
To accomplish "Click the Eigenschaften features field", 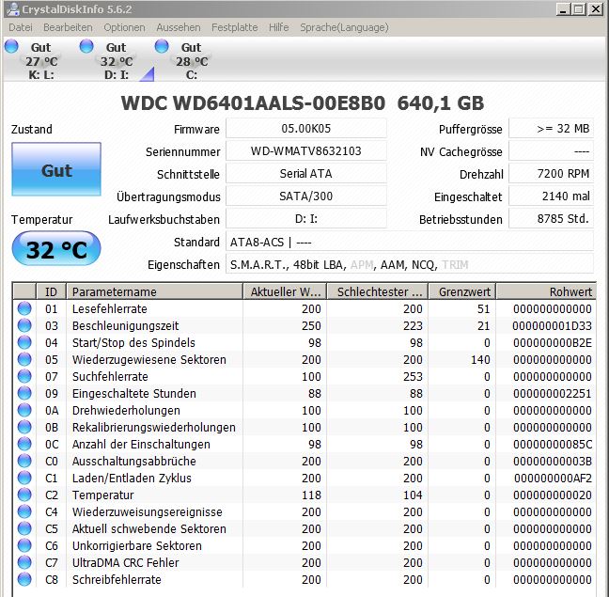I will click(x=410, y=264).
